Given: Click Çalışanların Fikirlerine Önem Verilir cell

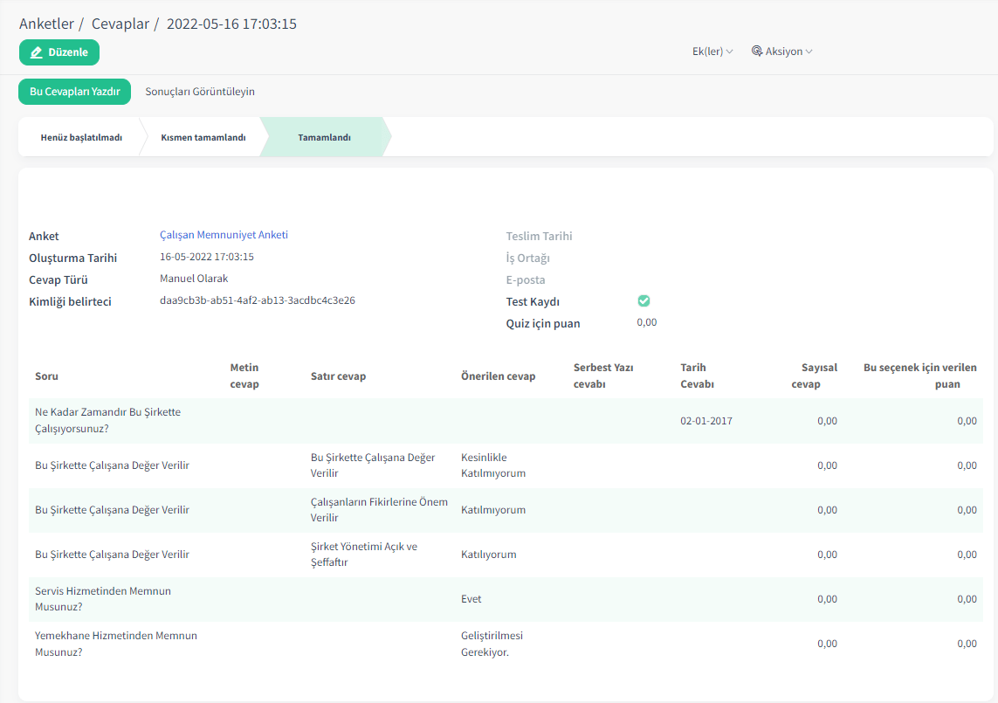Looking at the screenshot, I should (x=379, y=510).
